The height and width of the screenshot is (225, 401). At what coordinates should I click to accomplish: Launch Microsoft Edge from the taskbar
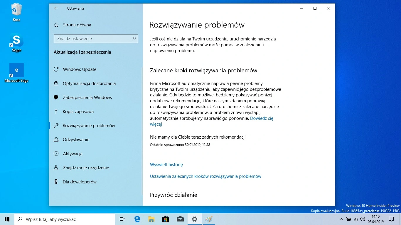coord(137,219)
